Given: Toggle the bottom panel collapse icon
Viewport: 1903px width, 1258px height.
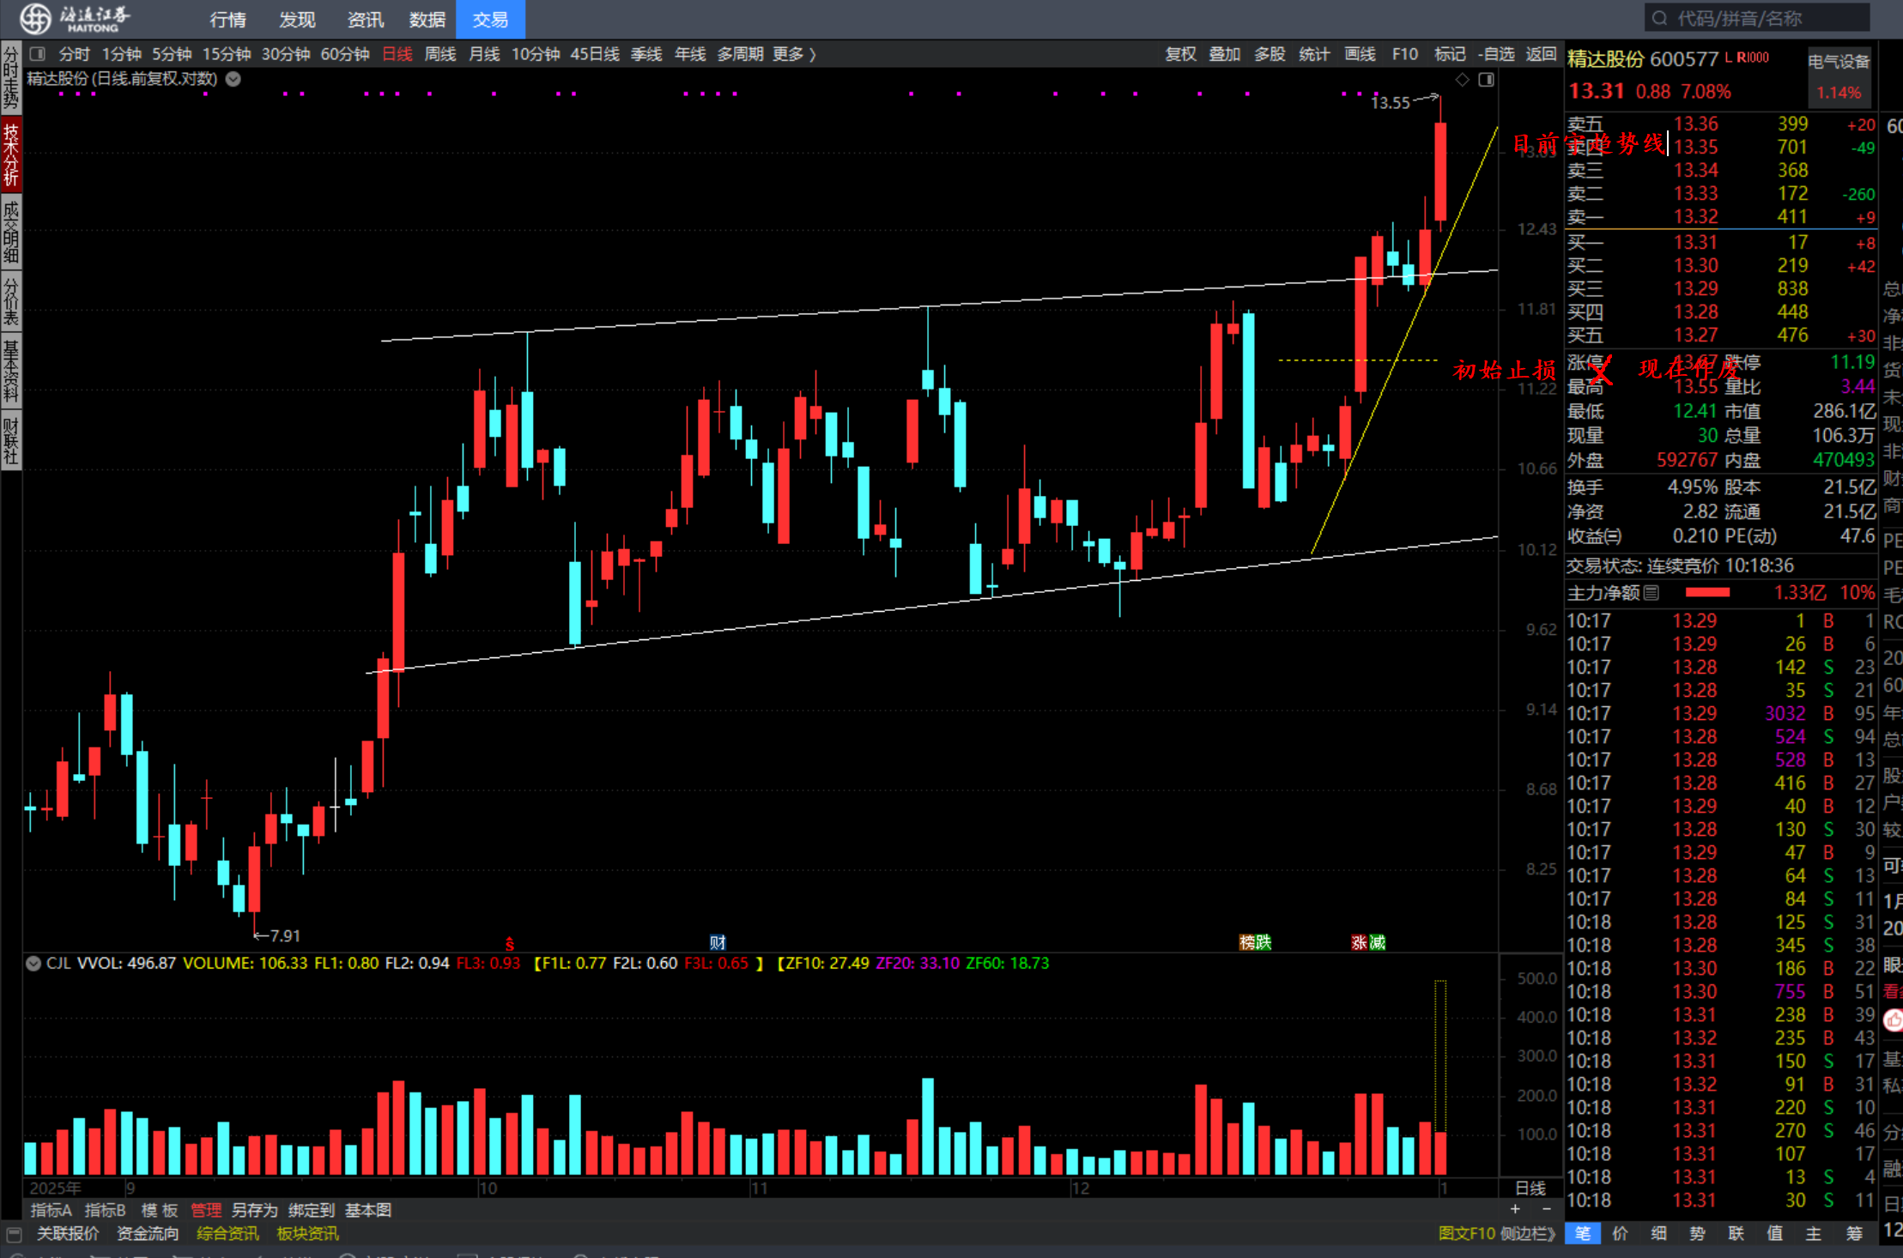Looking at the screenshot, I should (13, 1234).
